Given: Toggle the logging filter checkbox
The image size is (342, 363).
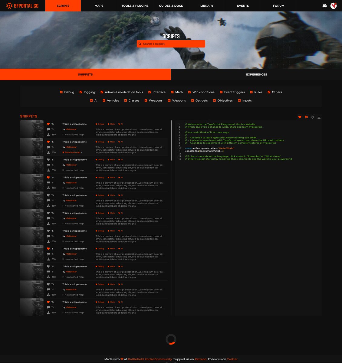Looking at the screenshot, I should coord(81,92).
